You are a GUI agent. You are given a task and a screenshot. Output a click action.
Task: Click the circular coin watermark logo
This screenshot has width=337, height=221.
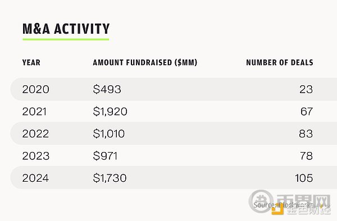tap(261, 201)
